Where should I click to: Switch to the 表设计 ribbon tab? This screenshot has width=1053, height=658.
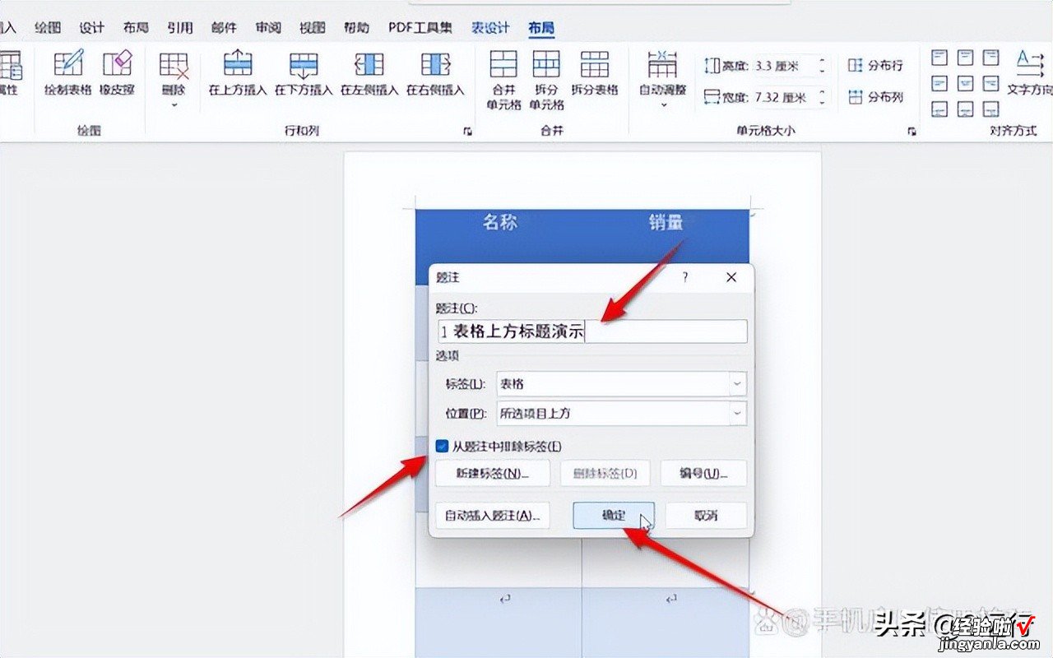point(490,27)
